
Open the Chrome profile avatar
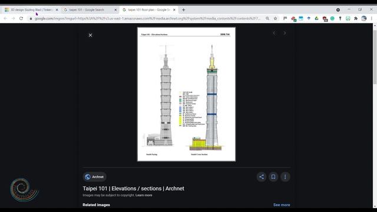pos(364,18)
